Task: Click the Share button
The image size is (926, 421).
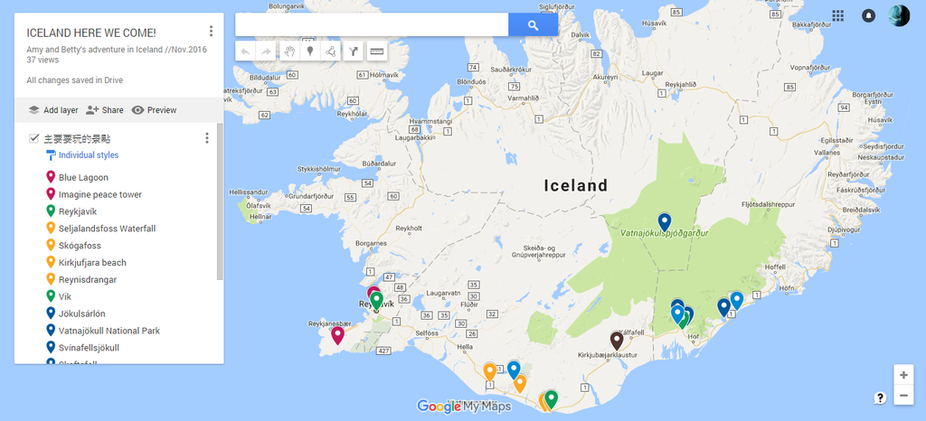Action: click(105, 109)
